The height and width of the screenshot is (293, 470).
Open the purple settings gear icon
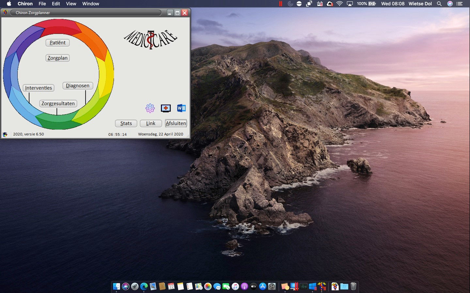[150, 108]
